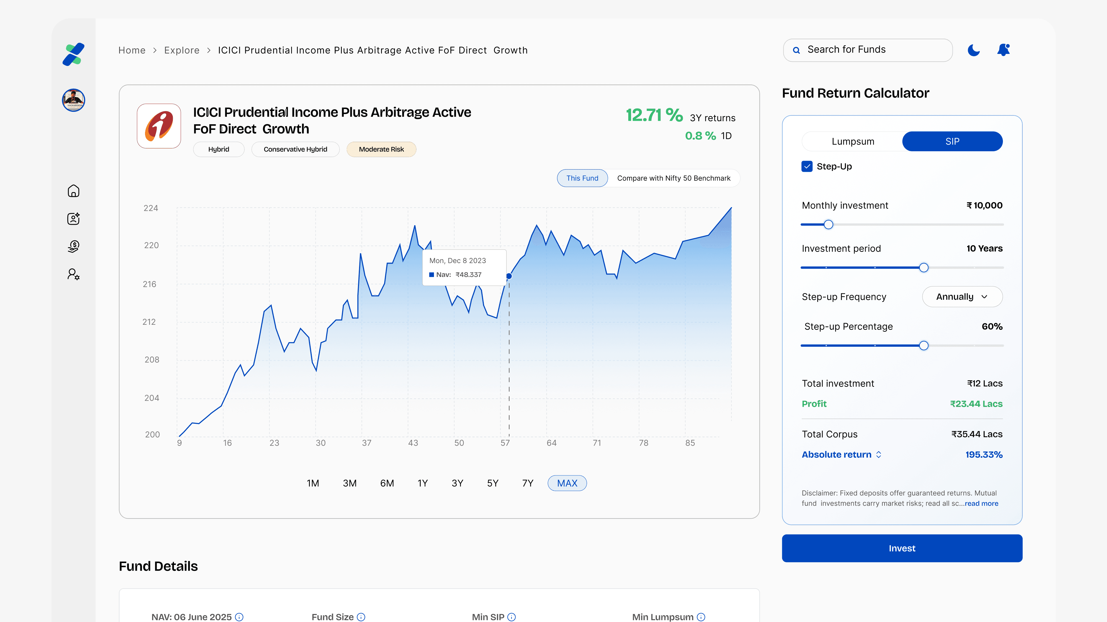Click the read more disclaimer link
The height and width of the screenshot is (622, 1107).
981,504
